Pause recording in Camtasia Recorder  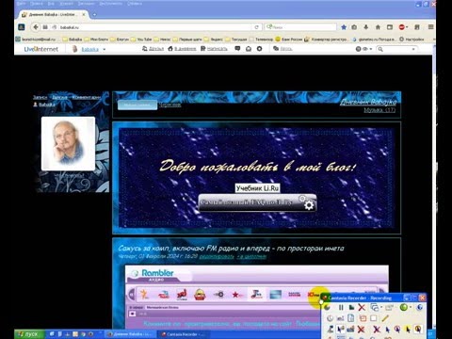(341, 308)
